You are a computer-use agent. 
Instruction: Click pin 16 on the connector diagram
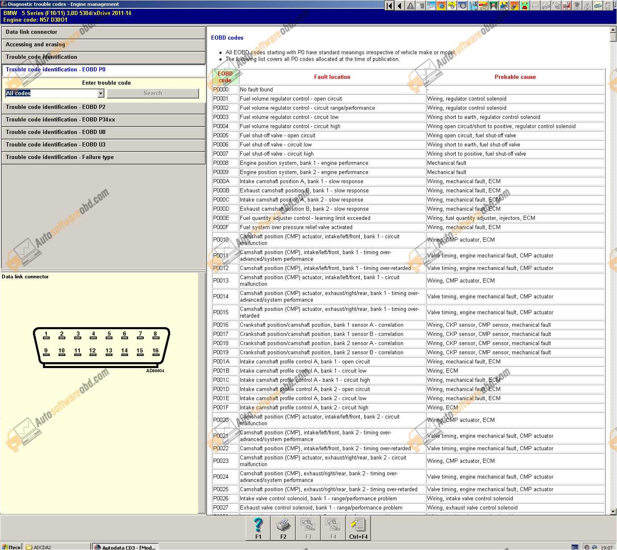(x=155, y=352)
